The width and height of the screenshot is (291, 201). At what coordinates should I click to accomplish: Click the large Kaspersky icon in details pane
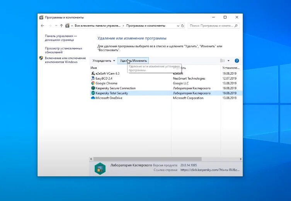point(100,169)
